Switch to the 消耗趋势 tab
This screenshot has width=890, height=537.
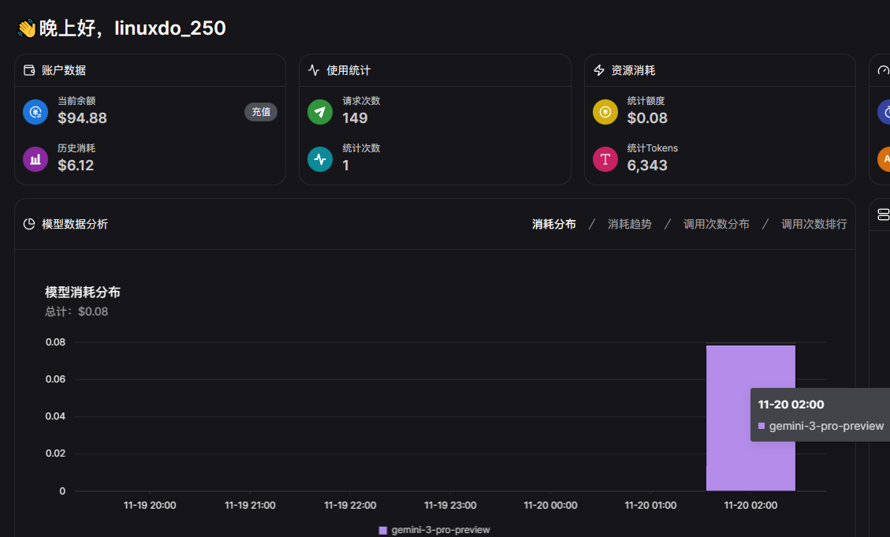630,224
